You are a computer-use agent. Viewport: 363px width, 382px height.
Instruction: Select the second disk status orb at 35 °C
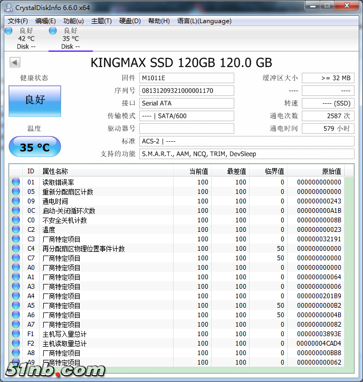point(53,31)
